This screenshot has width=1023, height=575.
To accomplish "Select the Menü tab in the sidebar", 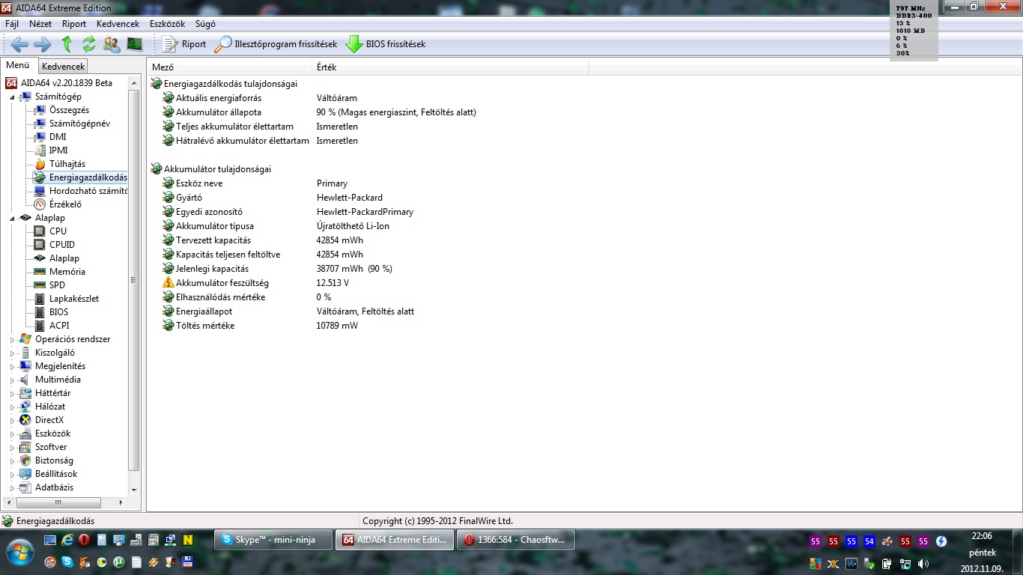I will [x=18, y=65].
